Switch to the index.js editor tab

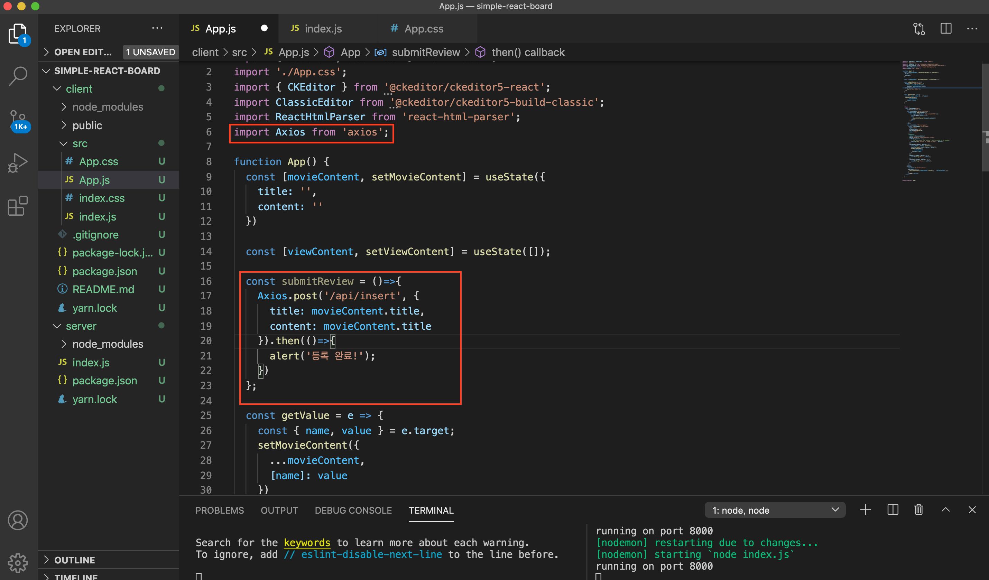(323, 29)
